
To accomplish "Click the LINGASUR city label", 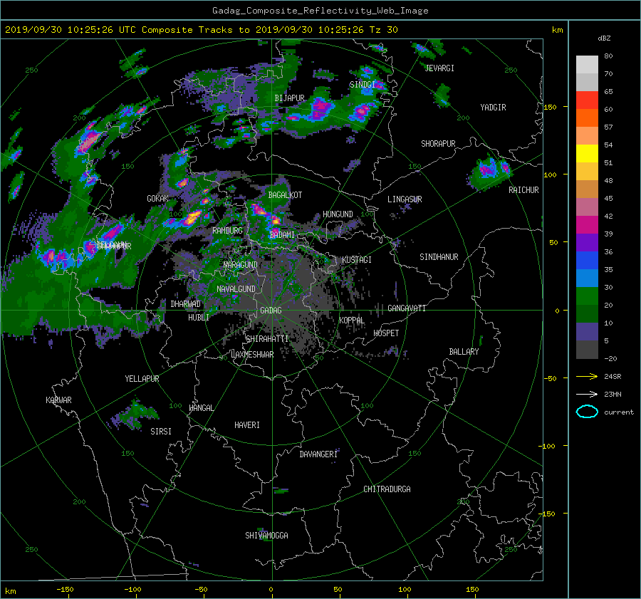I will tap(405, 199).
